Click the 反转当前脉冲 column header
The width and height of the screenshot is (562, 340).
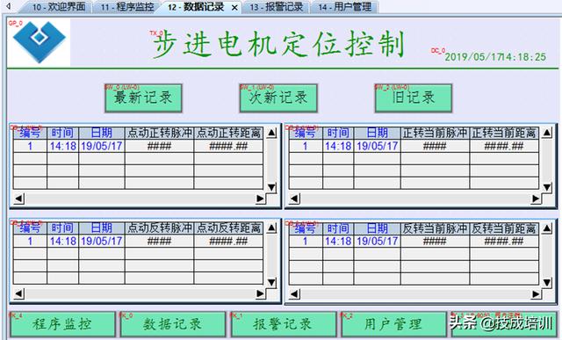tap(435, 228)
